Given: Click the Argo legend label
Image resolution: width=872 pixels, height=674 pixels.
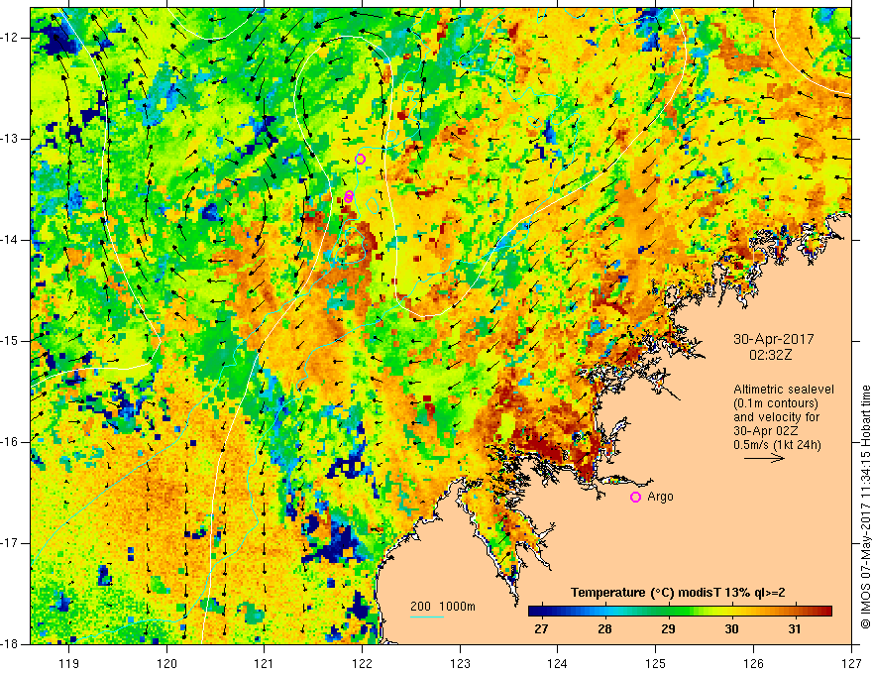Looking at the screenshot, I should click(660, 497).
